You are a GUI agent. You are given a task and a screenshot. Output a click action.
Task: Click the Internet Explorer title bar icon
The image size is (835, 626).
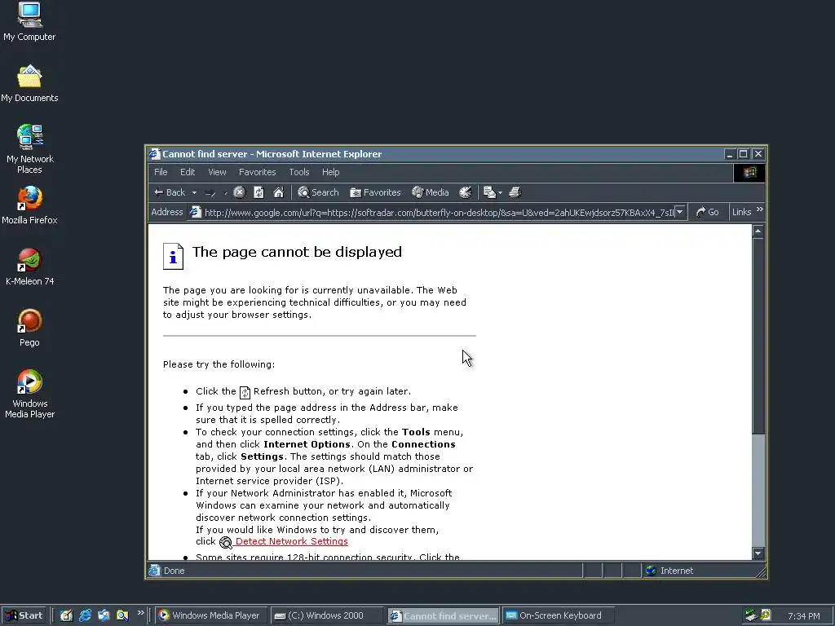click(x=155, y=154)
